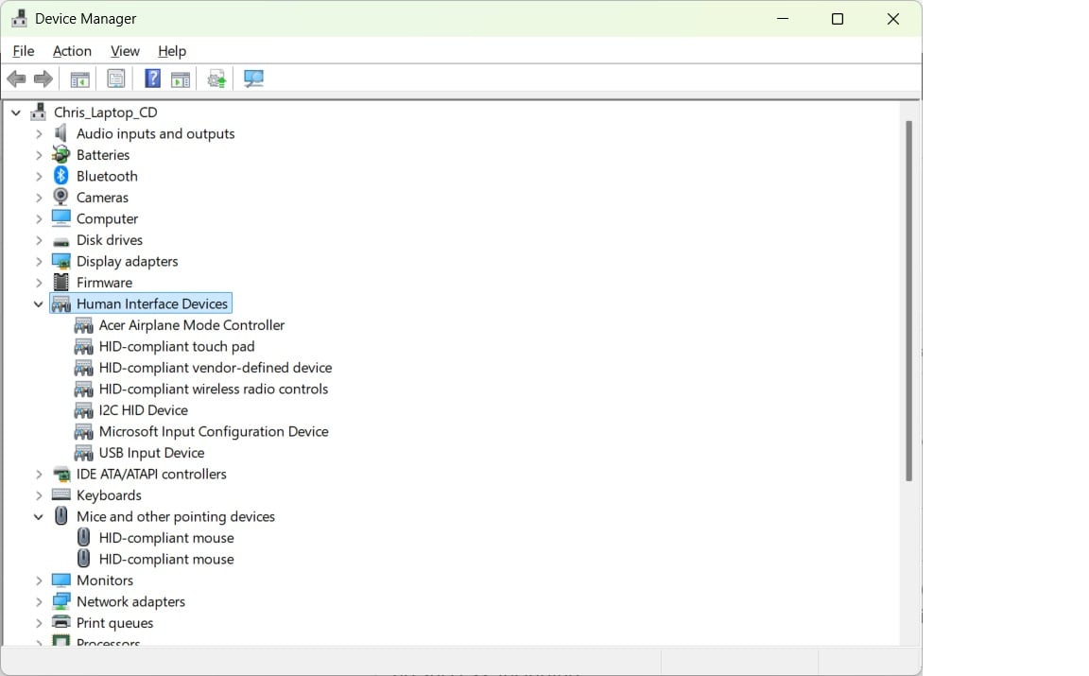Viewport: 1089px width, 676px height.
Task: Select HID-compliant wireless radio controls
Action: coord(214,390)
